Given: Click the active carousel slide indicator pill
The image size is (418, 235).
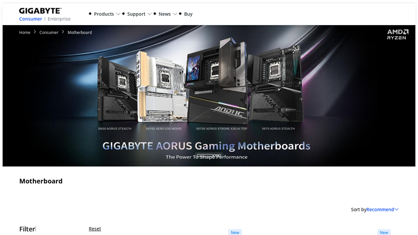Looking at the screenshot, I should click(x=205, y=155).
